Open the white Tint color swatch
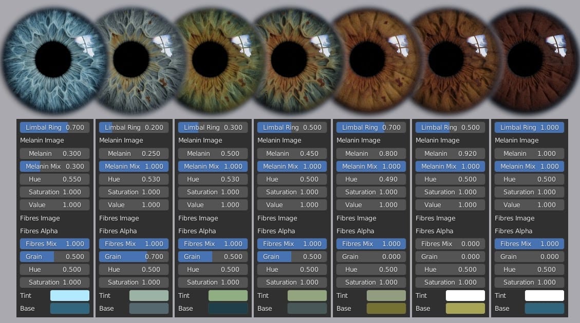 coord(465,295)
